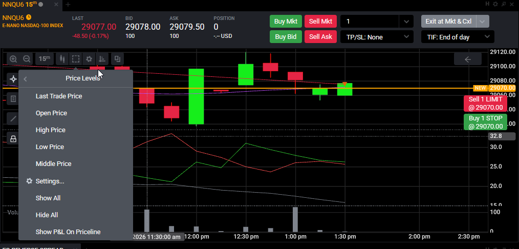The image size is (519, 249).
Task: Open the TP/SL: None dropdown
Action: [377, 37]
